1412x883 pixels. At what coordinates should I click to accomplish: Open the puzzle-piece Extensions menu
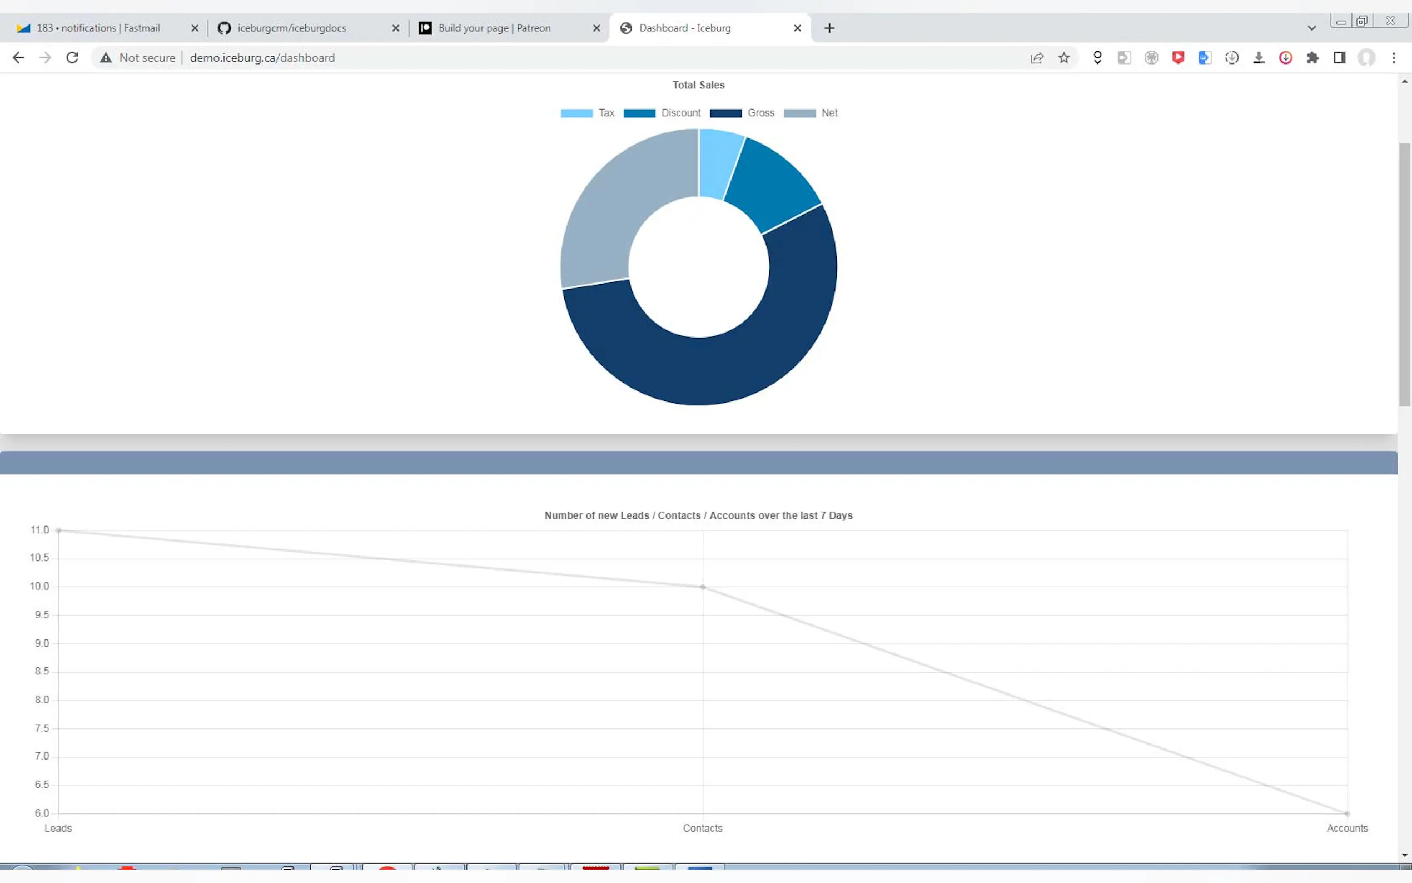point(1312,58)
